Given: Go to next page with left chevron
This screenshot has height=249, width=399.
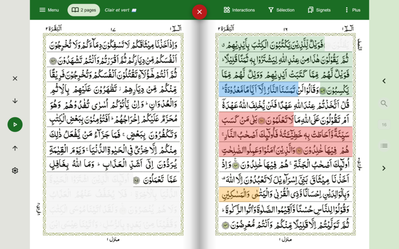Looking at the screenshot, I should coord(384,81).
